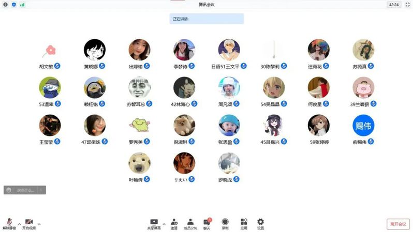Screen dimensions: 413x232
Task: Start recording with the 录制 icon
Action: point(225,224)
